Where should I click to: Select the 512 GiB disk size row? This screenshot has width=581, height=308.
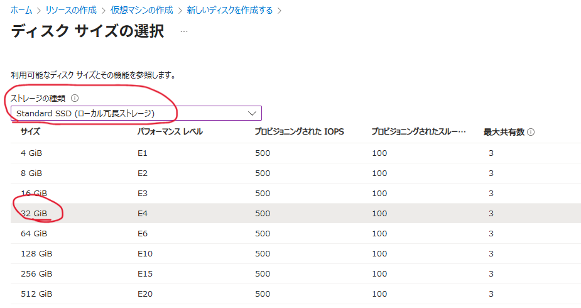pyautogui.click(x=296, y=294)
